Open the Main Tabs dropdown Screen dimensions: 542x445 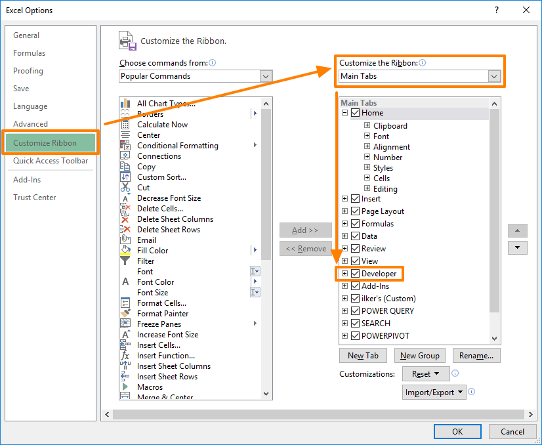(x=493, y=76)
